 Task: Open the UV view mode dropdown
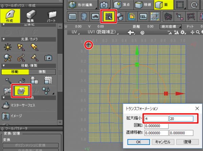(75, 32)
